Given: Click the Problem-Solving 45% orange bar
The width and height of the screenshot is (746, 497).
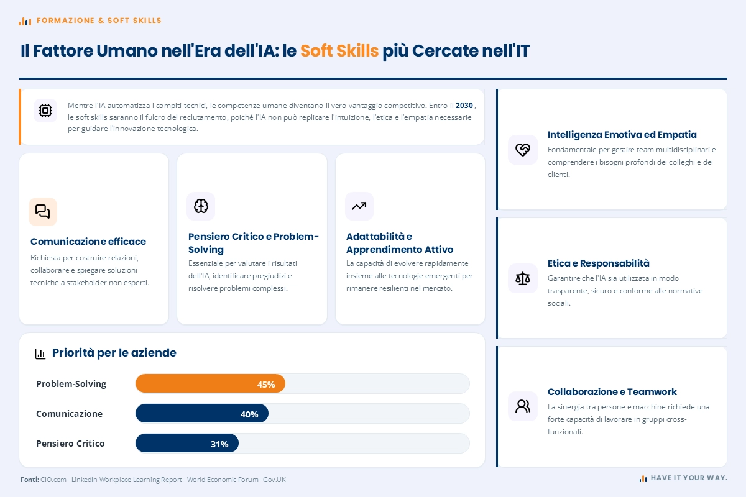Looking at the screenshot, I should click(x=210, y=384).
